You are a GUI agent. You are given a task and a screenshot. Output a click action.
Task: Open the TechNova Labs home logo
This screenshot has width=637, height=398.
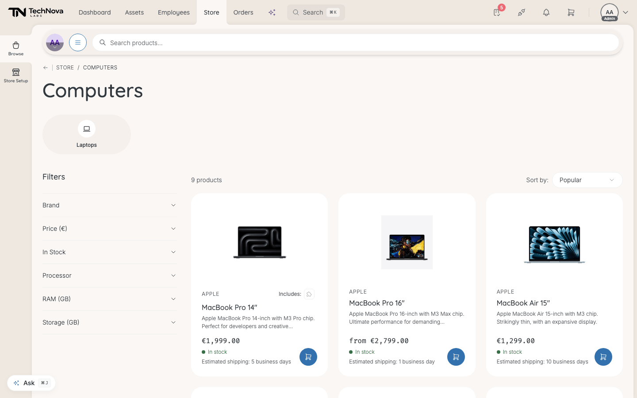(36, 12)
